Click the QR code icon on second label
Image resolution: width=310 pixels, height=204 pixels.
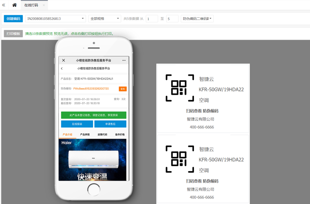[x=180, y=159]
